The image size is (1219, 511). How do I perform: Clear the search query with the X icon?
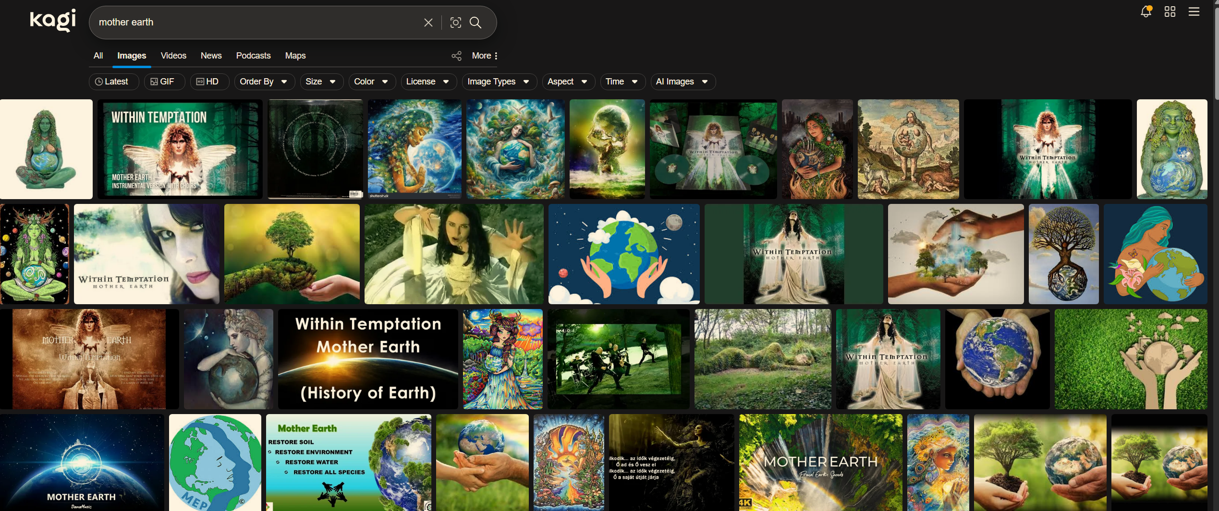[x=428, y=22]
